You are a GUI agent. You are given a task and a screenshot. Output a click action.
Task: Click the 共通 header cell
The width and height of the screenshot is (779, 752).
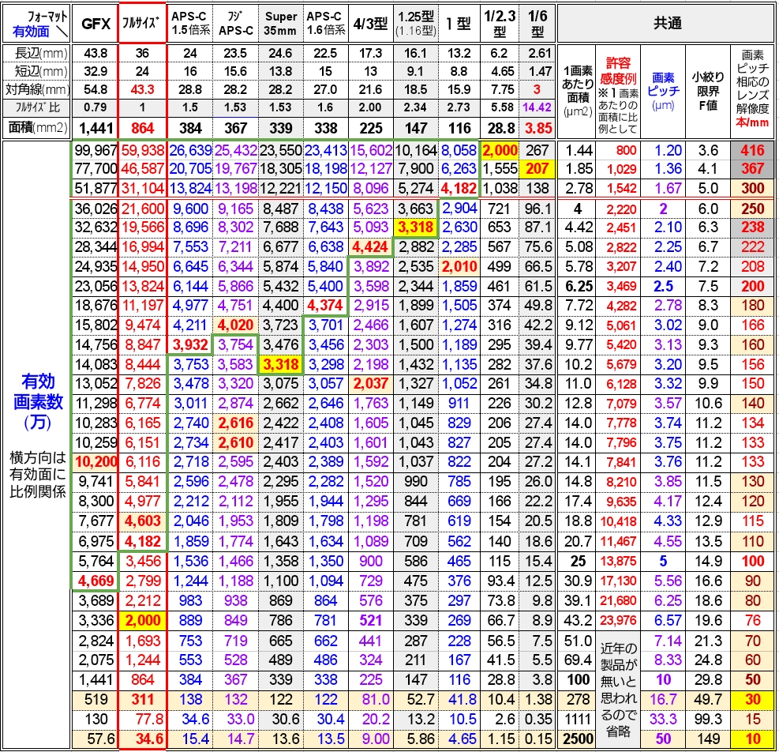[665, 24]
